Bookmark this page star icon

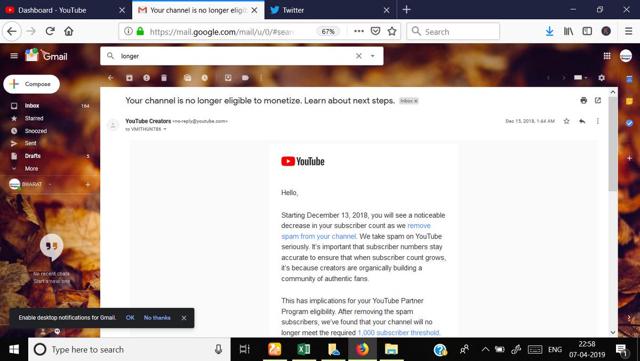pyautogui.click(x=392, y=31)
